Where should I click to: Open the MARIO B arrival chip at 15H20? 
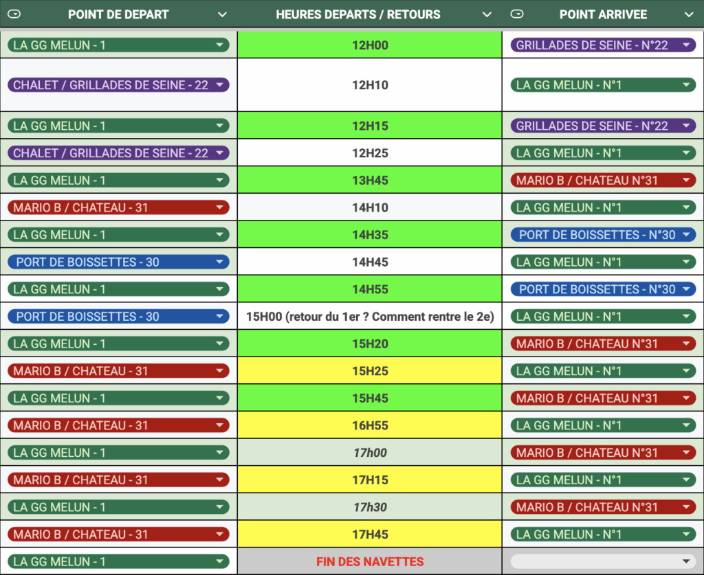(x=603, y=343)
